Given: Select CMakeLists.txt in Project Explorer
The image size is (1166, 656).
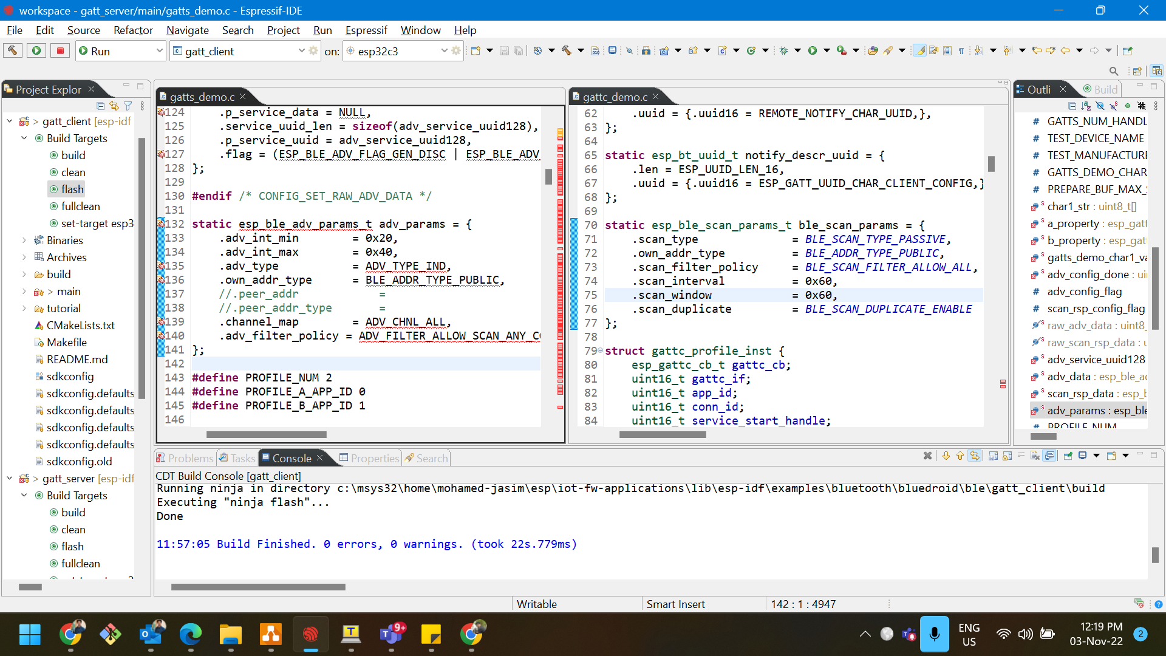Looking at the screenshot, I should pos(75,326).
